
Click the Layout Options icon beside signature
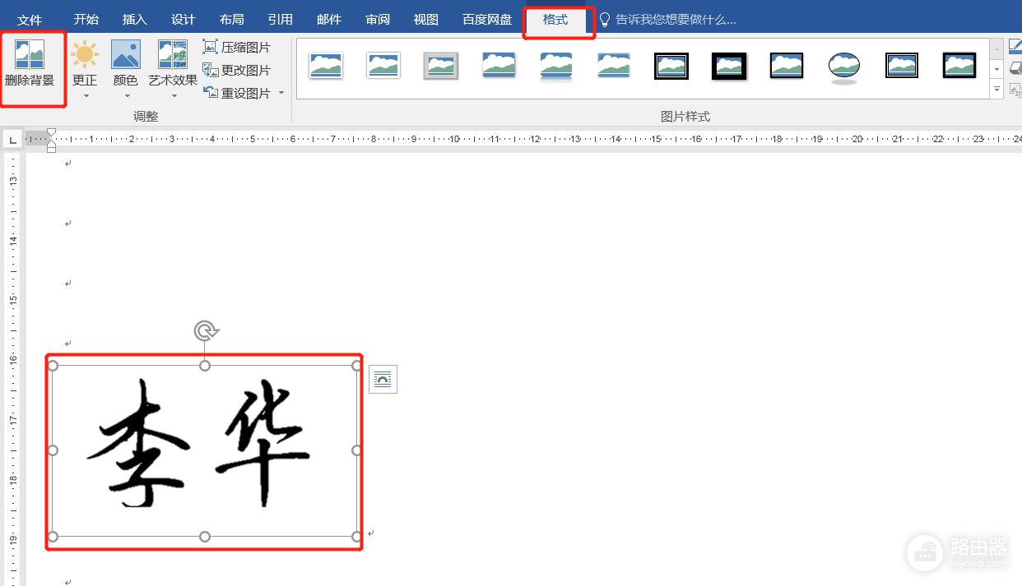pyautogui.click(x=383, y=379)
